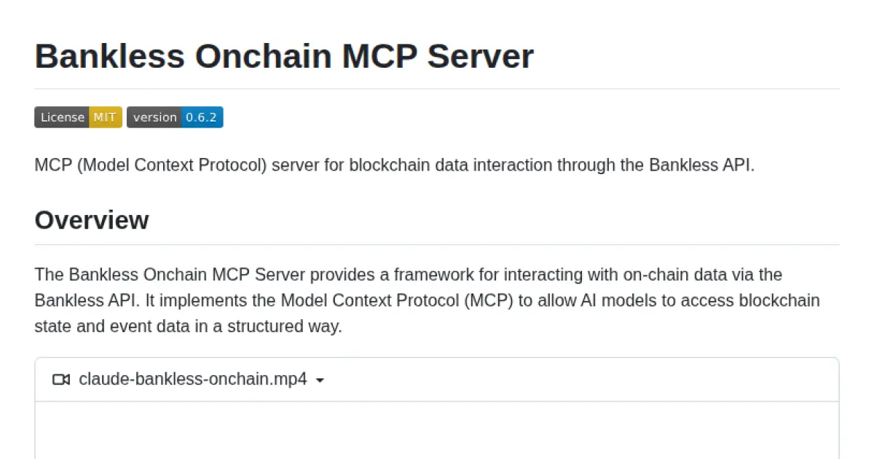
Task: Click the MIT text inside the license shield
Action: pos(106,117)
